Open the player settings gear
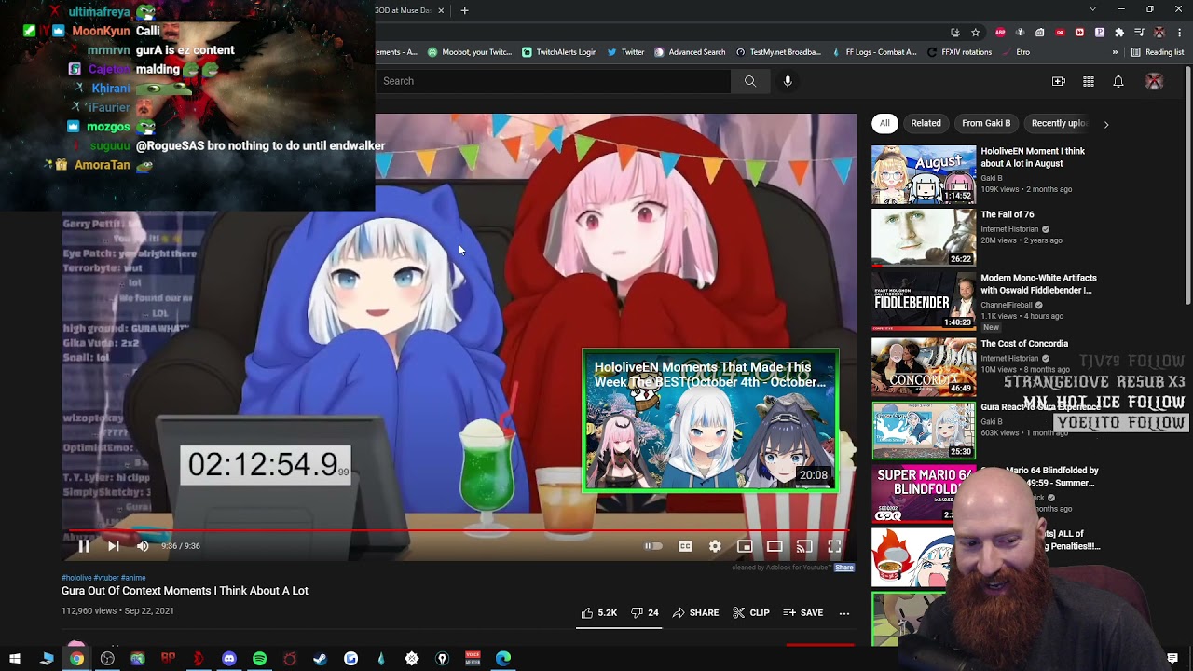This screenshot has width=1193, height=671. tap(715, 546)
